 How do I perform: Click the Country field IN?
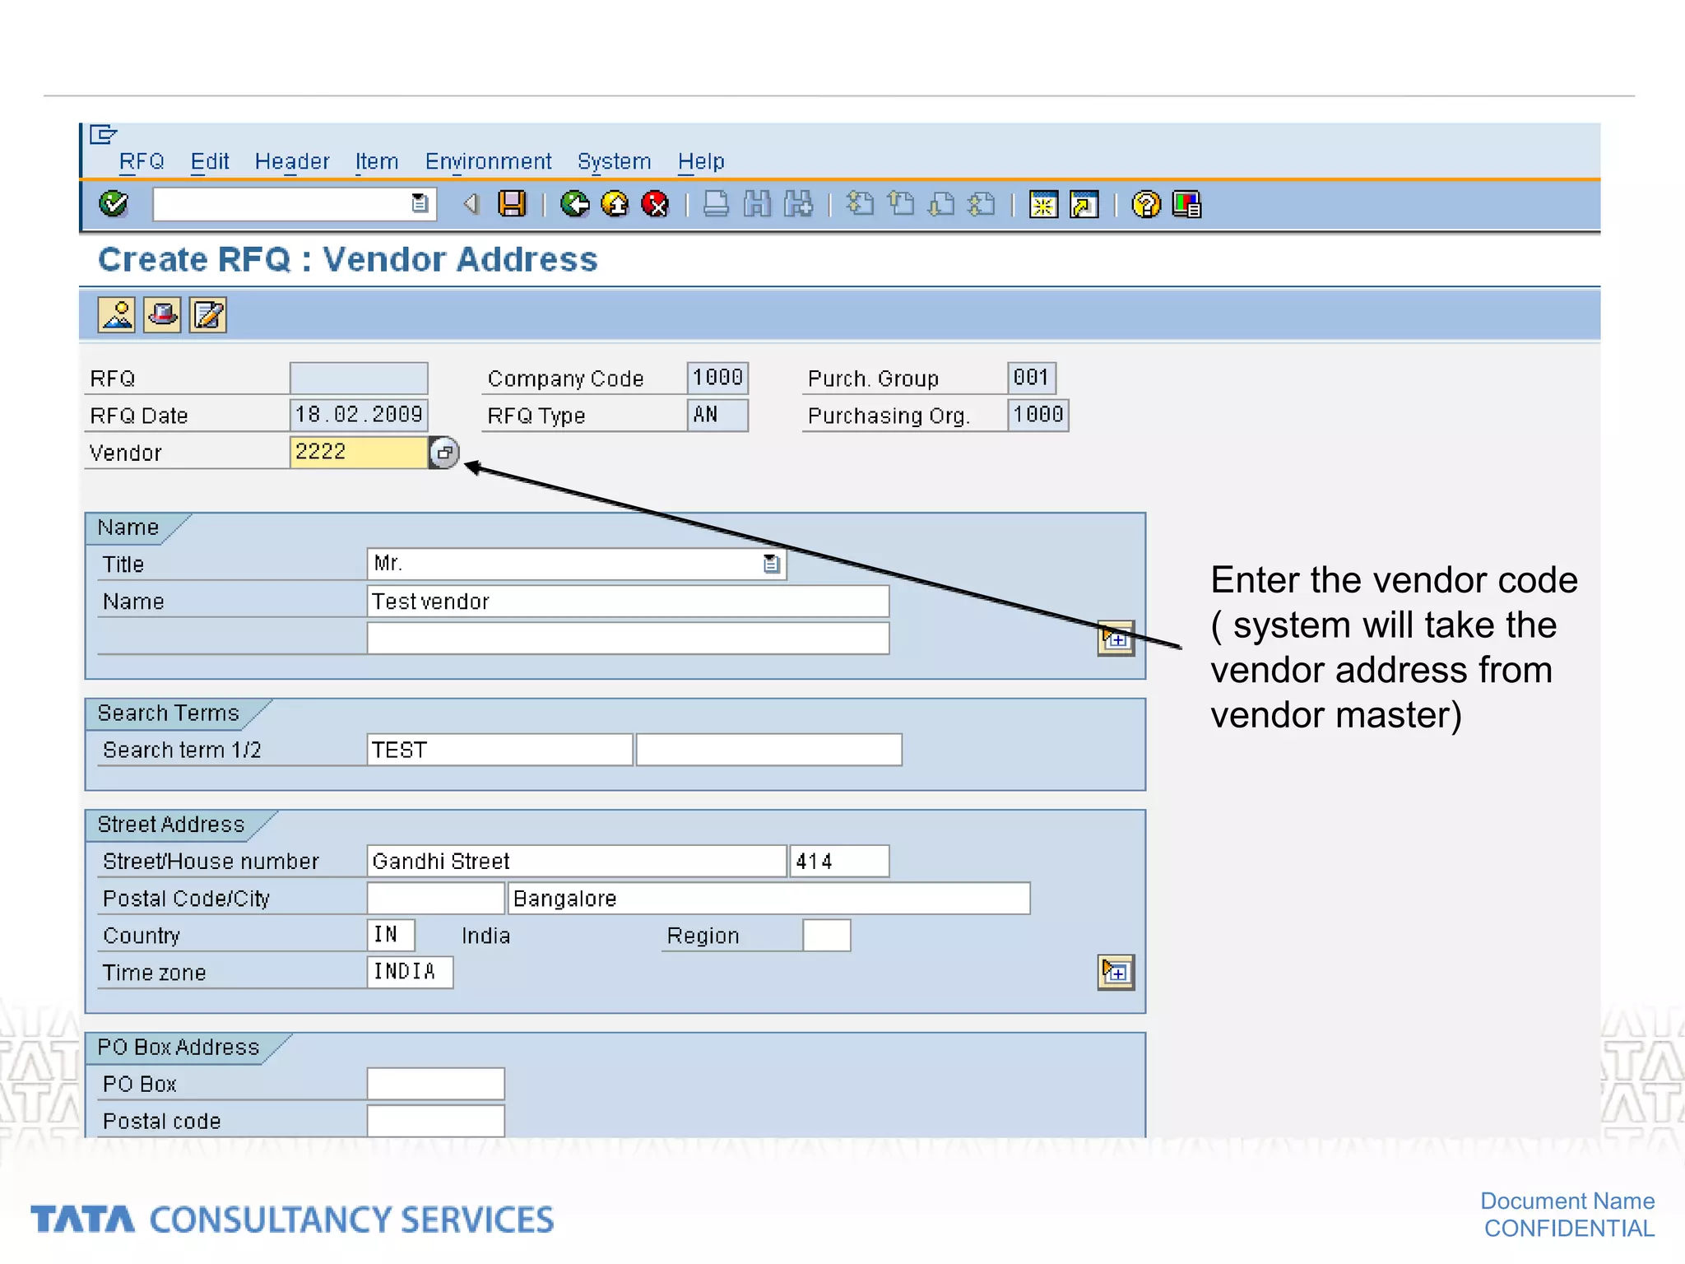point(391,935)
